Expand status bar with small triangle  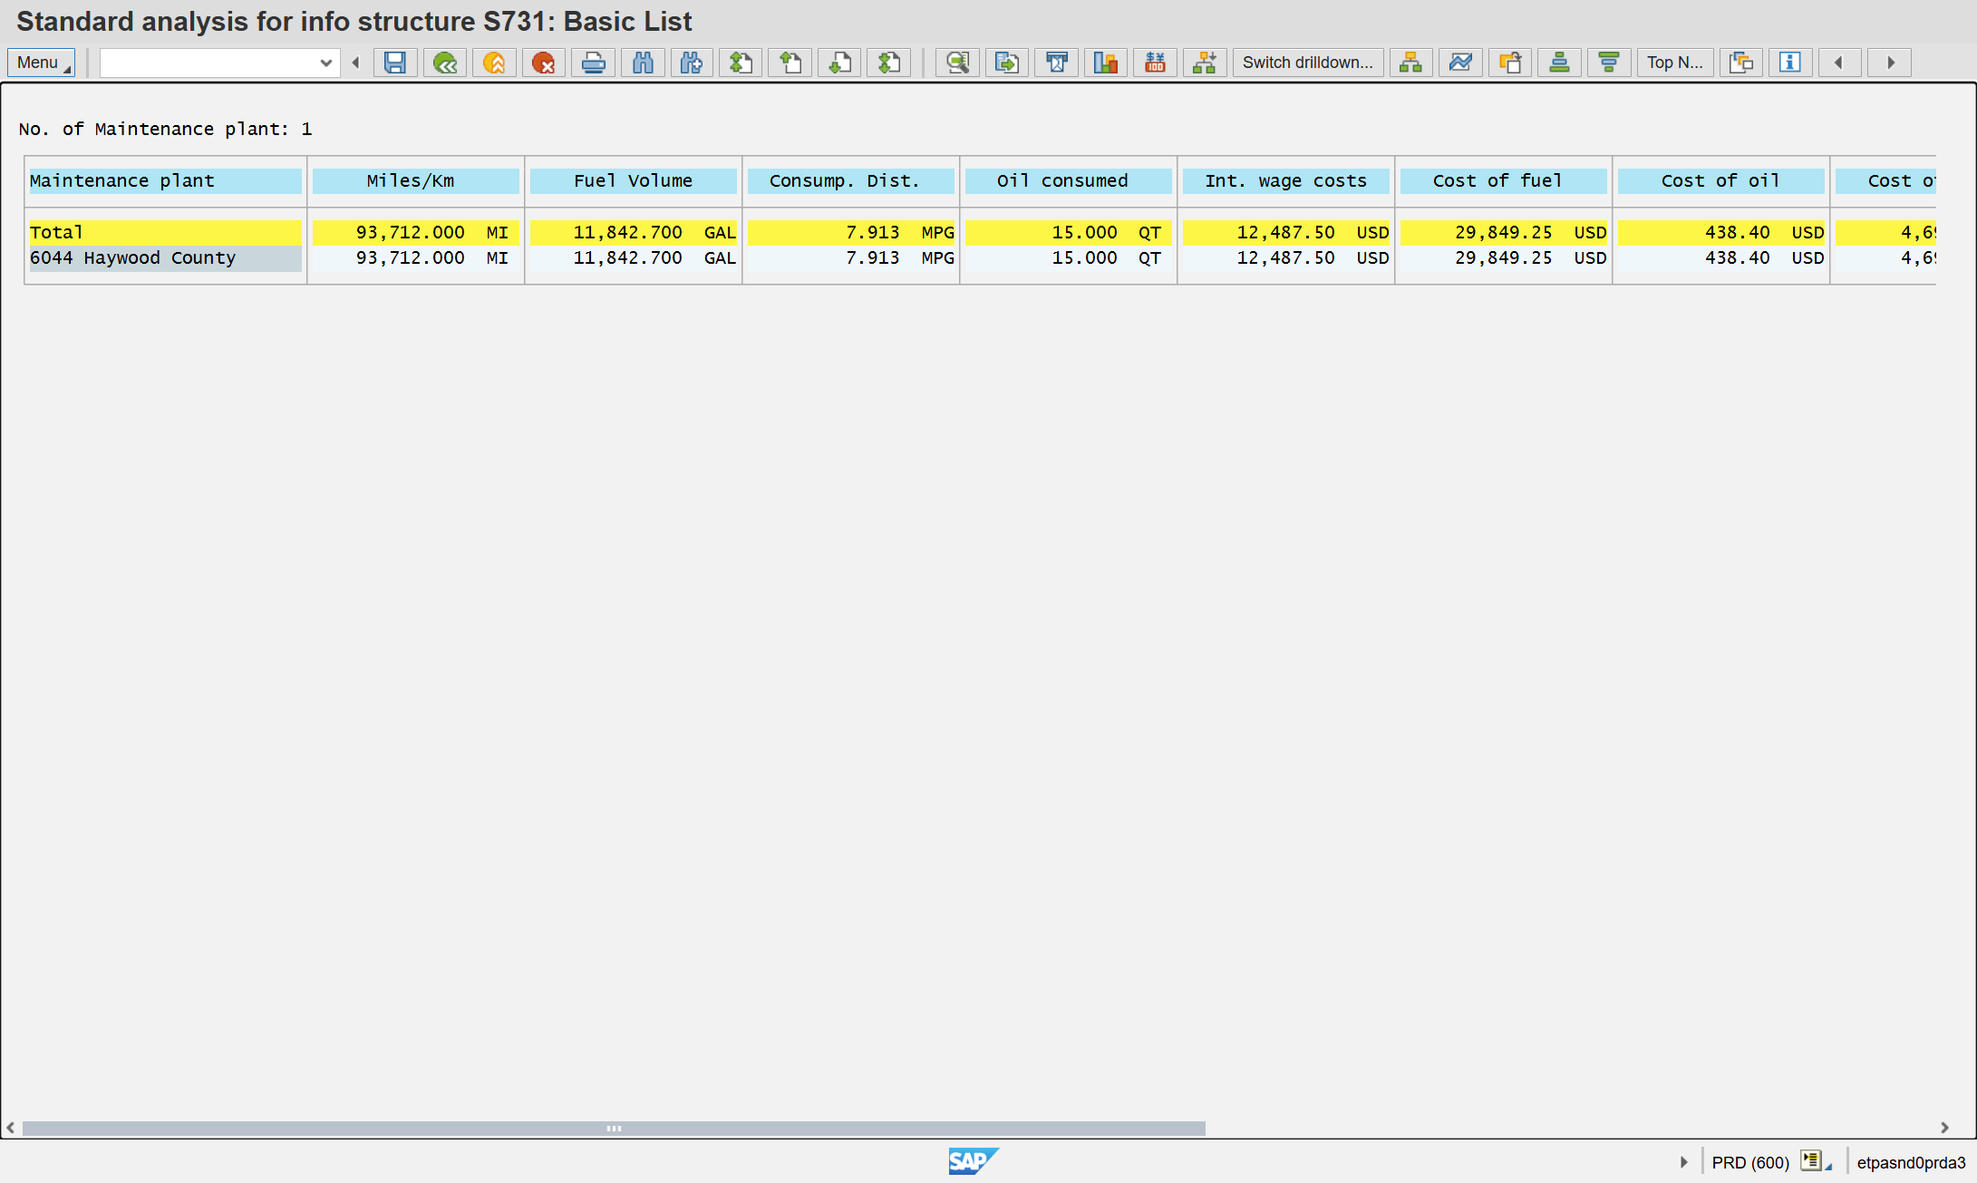pyautogui.click(x=1684, y=1162)
